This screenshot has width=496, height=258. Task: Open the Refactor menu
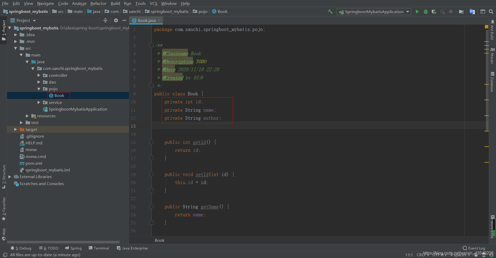(98, 3)
